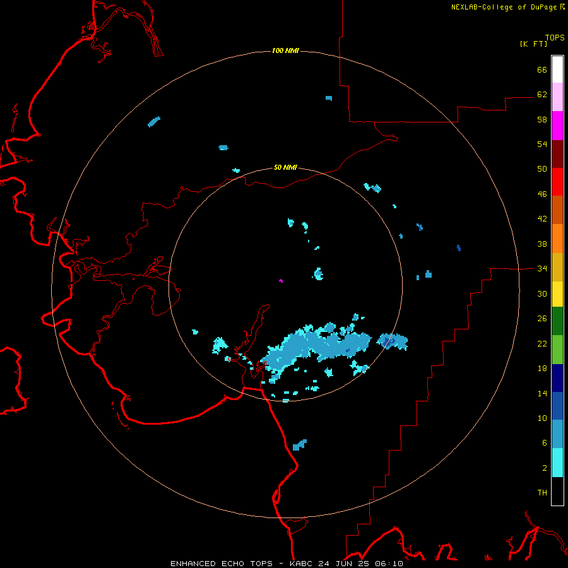Click the 26 legend value
The height and width of the screenshot is (568, 568).
coord(542,319)
